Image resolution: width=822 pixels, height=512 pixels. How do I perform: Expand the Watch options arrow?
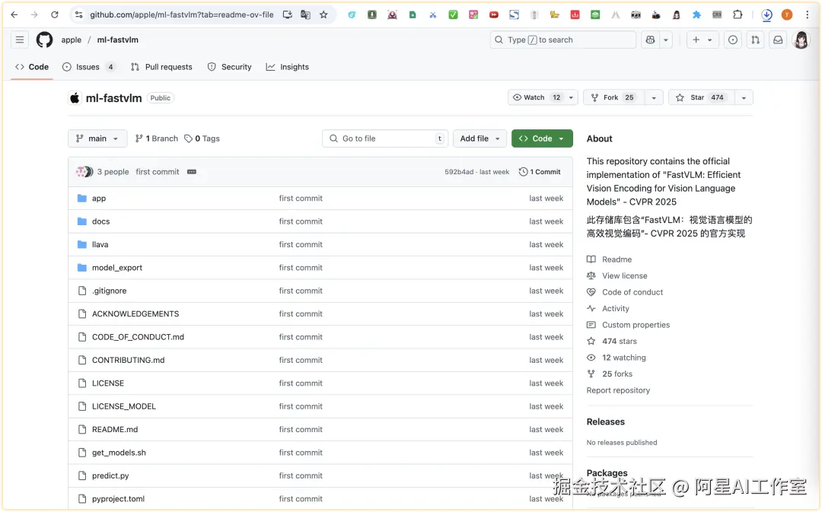571,97
